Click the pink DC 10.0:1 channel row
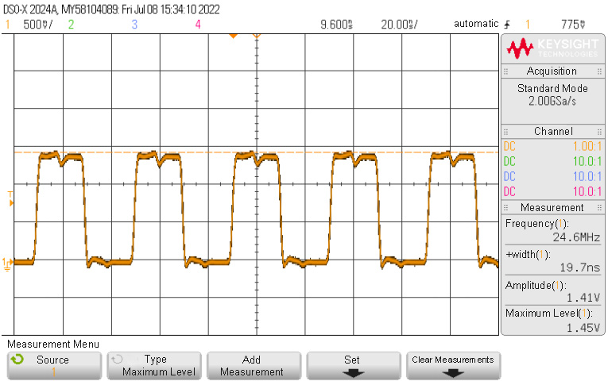The height and width of the screenshot is (381, 608). 553,191
